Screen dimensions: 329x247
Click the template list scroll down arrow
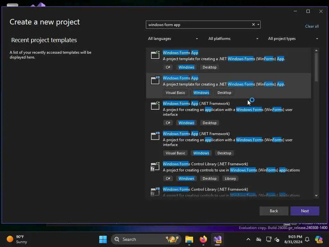point(316,196)
